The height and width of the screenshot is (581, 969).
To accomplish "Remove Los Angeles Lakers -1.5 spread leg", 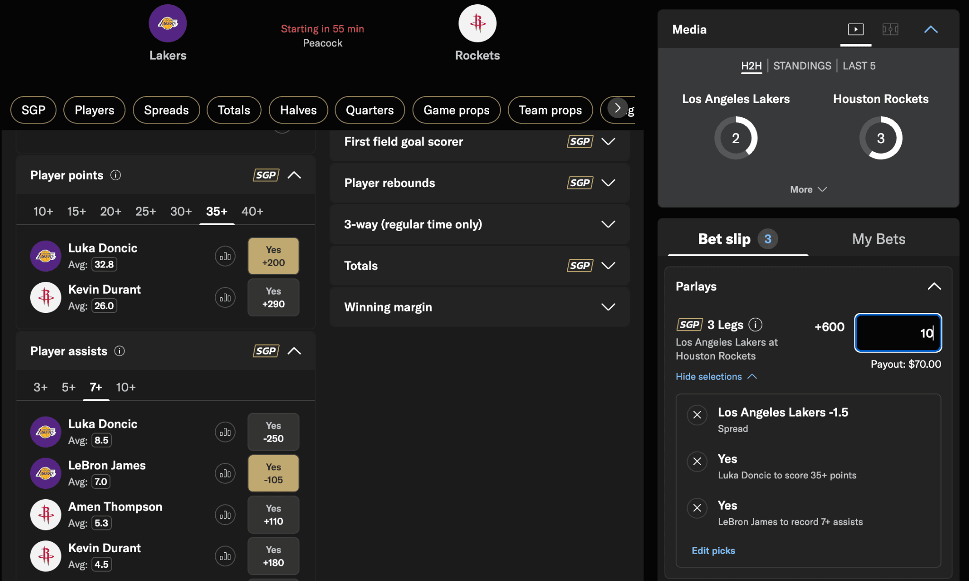I will (x=697, y=415).
